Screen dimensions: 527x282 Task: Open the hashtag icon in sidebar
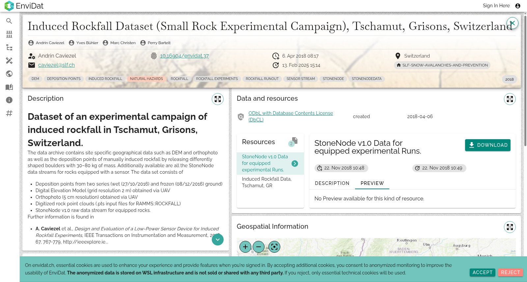point(9,113)
